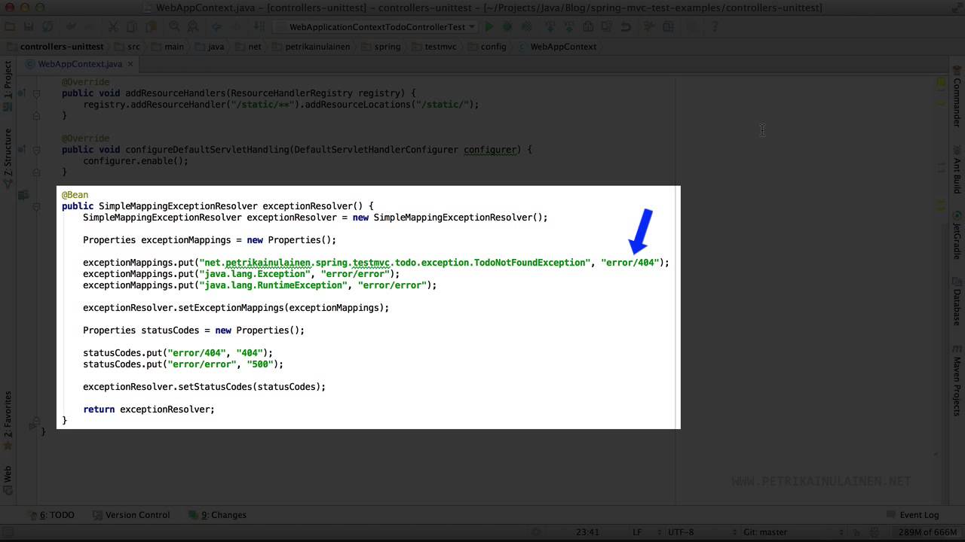Click the main breadcrumb folder
The height and width of the screenshot is (542, 965).
point(168,47)
